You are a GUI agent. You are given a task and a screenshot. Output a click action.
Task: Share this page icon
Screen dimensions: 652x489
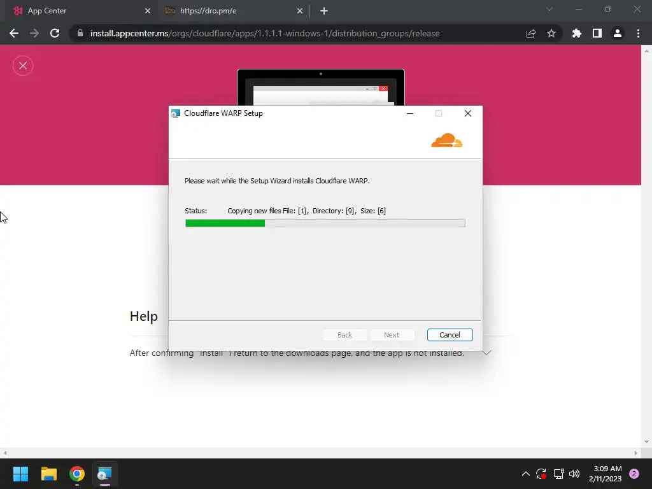click(531, 33)
